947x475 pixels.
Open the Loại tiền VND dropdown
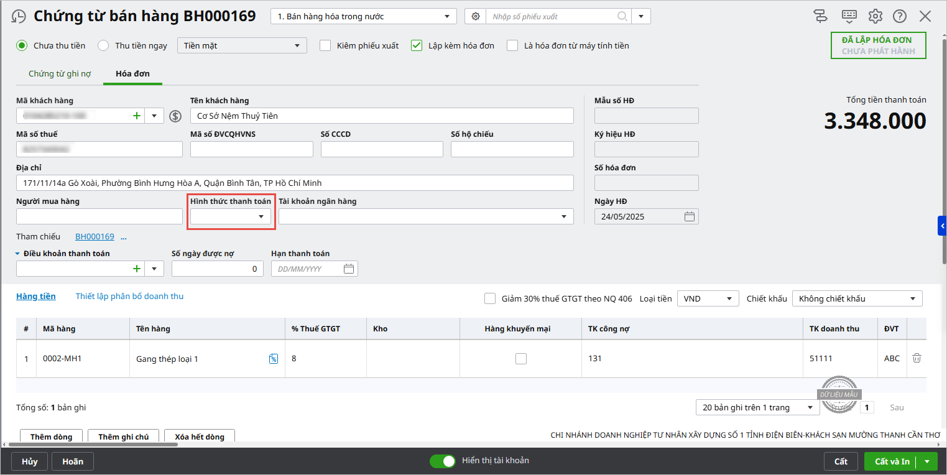pyautogui.click(x=708, y=298)
